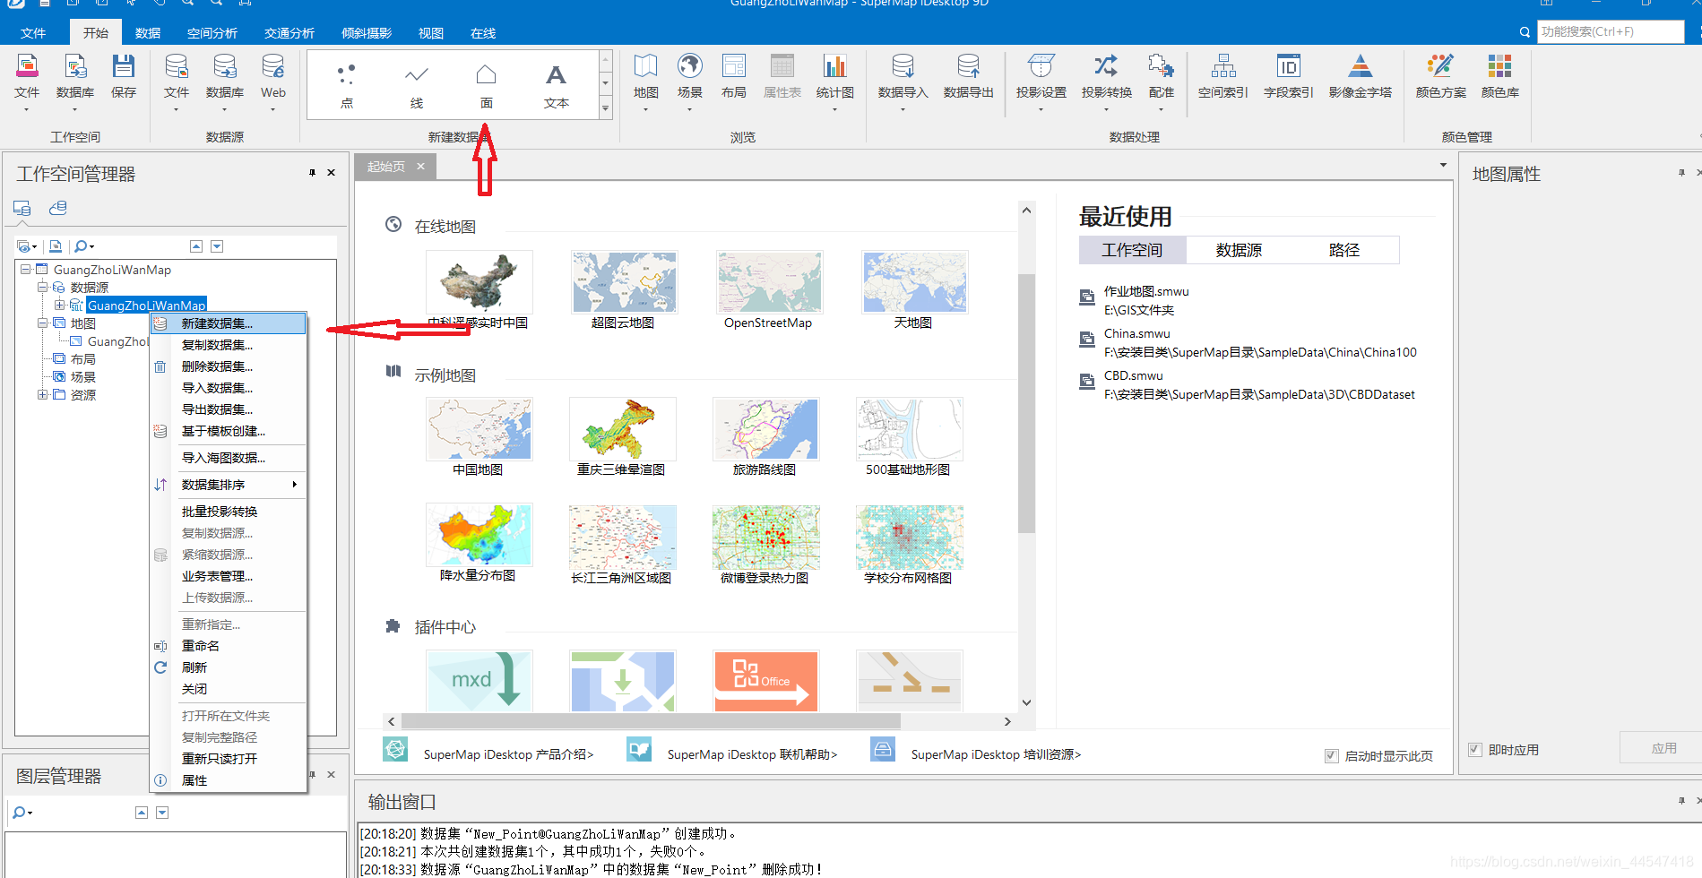Open SuperMap iDesktop 培训资源 link
The width and height of the screenshot is (1702, 878).
click(x=996, y=754)
